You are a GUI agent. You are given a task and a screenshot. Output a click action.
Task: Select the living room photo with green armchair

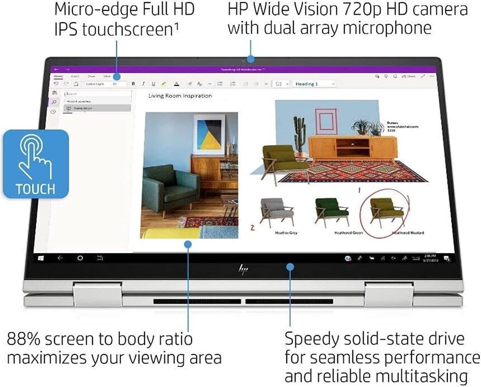(x=189, y=175)
